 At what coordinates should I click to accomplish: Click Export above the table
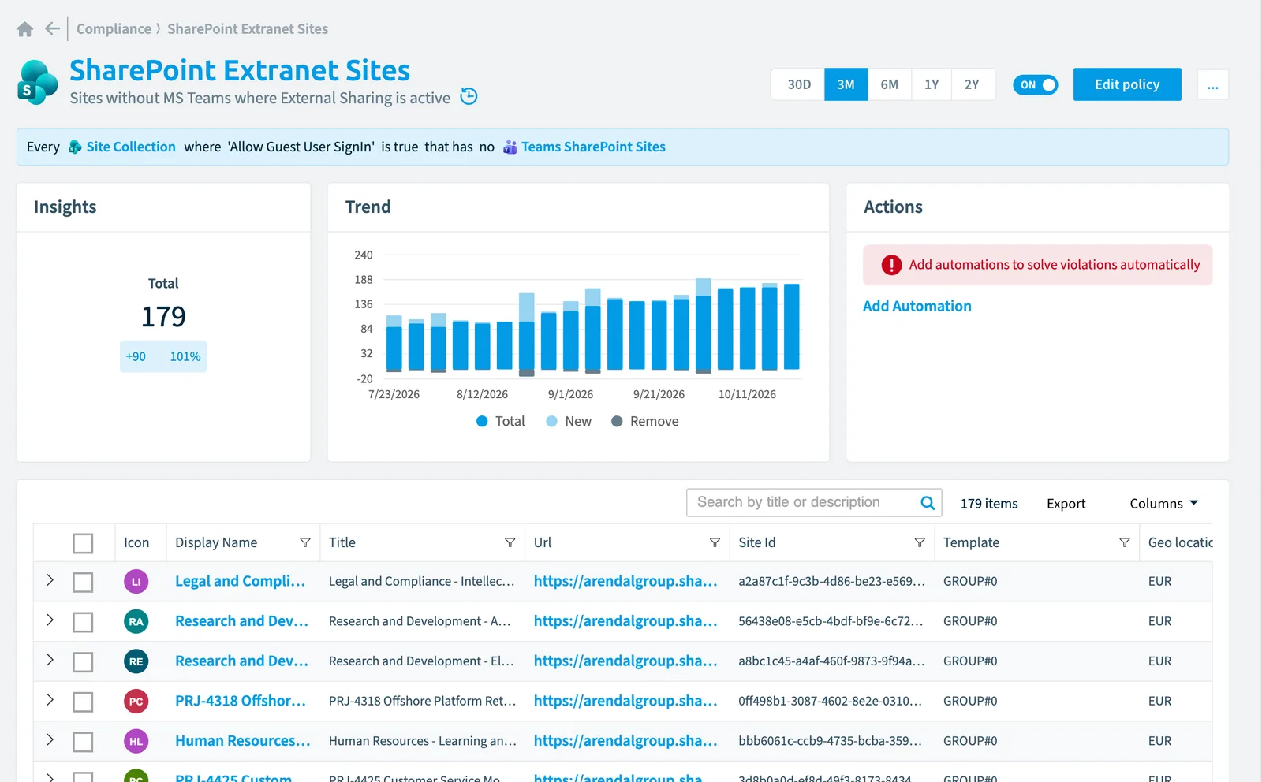1066,504
